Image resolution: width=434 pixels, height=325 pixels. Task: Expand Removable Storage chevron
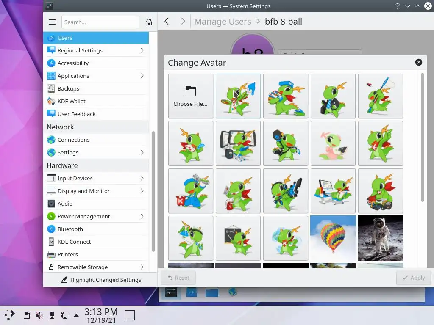[142, 267]
